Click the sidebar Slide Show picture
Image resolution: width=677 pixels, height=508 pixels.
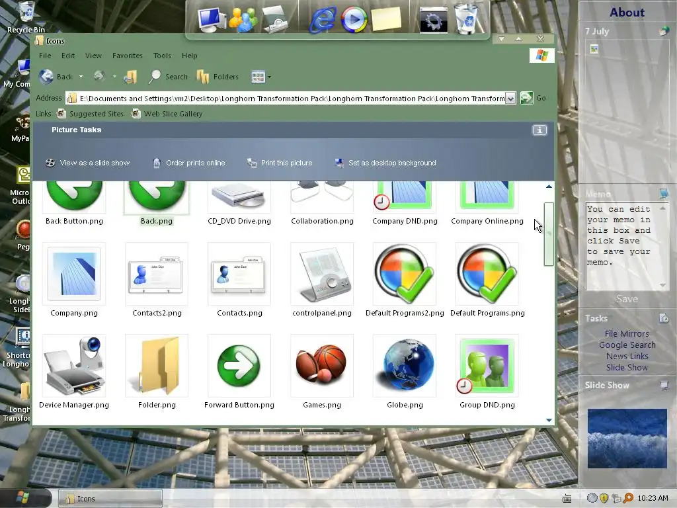click(627, 438)
